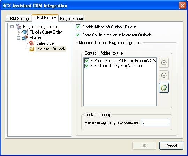This screenshot has height=156, width=188.
Task: Select the Salesforce plug-in icon
Action: tap(32, 43)
